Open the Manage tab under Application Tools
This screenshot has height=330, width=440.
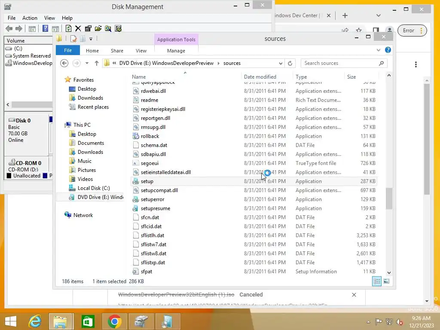click(x=176, y=51)
